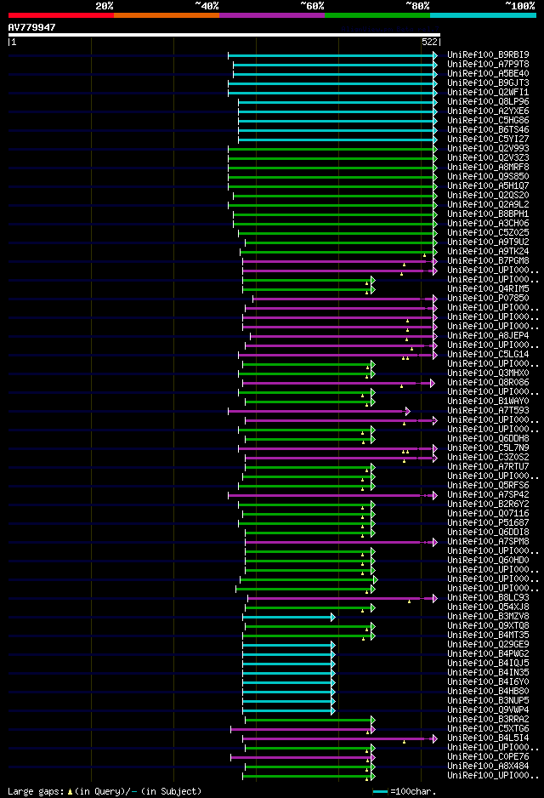Image resolution: width=544 pixels, height=798 pixels.
Task: Select the UniRef100_Q8R086 label
Action: click(x=488, y=383)
